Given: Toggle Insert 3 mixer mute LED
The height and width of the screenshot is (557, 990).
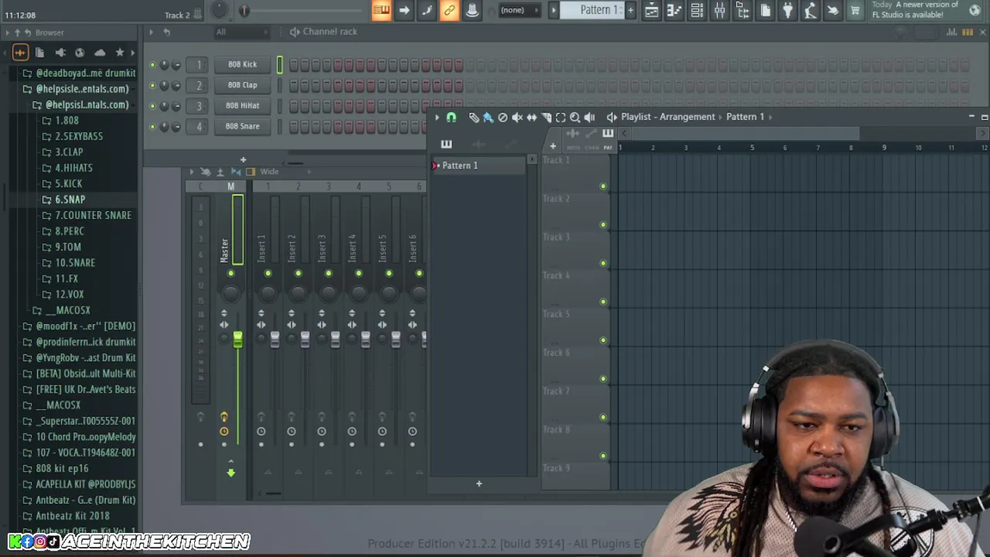Looking at the screenshot, I should pyautogui.click(x=328, y=273).
